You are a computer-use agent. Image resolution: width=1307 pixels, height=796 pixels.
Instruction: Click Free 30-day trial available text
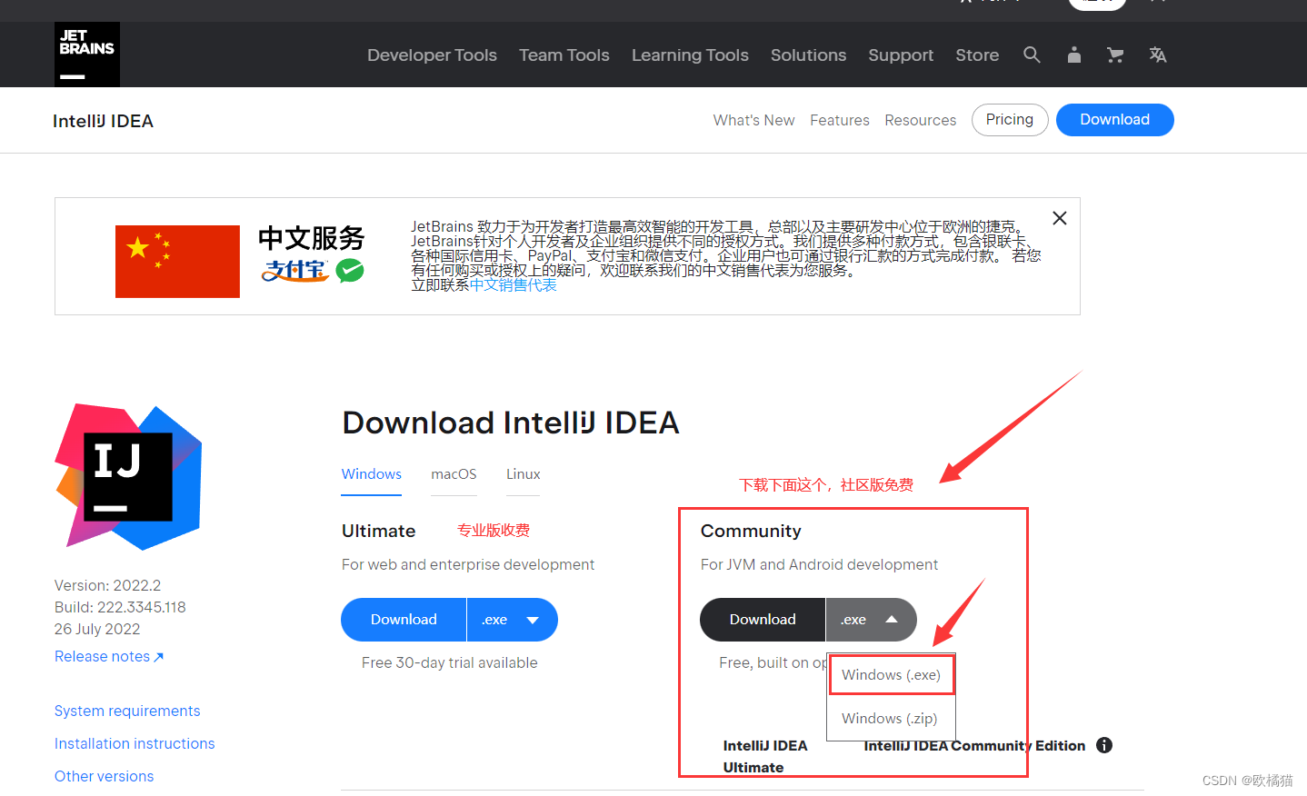pyautogui.click(x=449, y=662)
